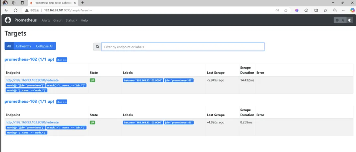Select browser-preferred theme contrast icon
This screenshot has height=152, width=356.
click(x=350, y=20)
